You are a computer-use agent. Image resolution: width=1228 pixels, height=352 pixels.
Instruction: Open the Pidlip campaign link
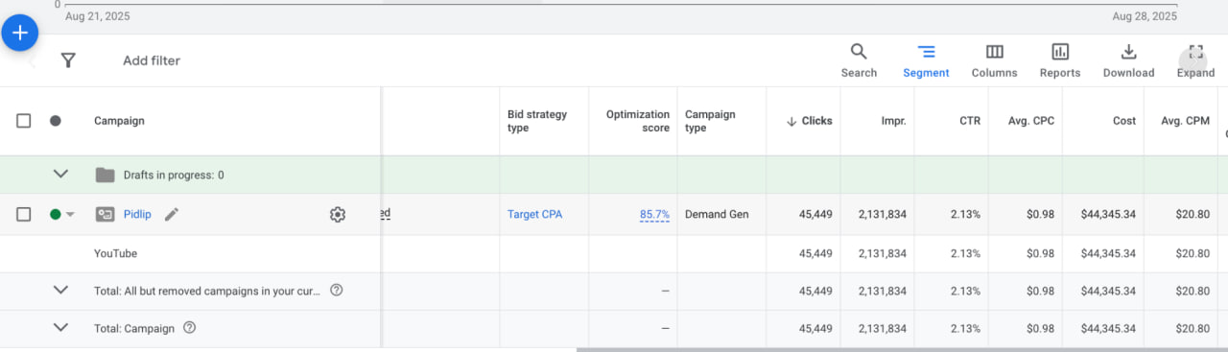click(x=137, y=214)
